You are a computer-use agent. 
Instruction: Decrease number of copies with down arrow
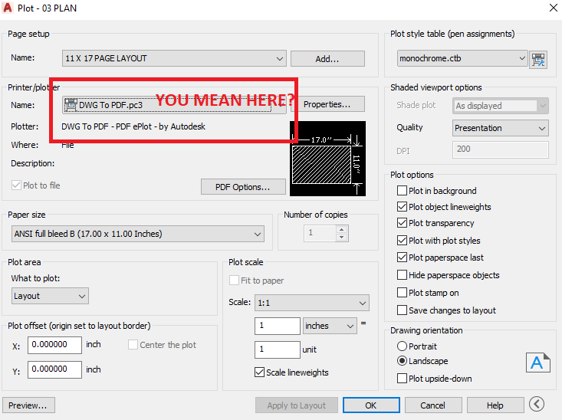[342, 238]
